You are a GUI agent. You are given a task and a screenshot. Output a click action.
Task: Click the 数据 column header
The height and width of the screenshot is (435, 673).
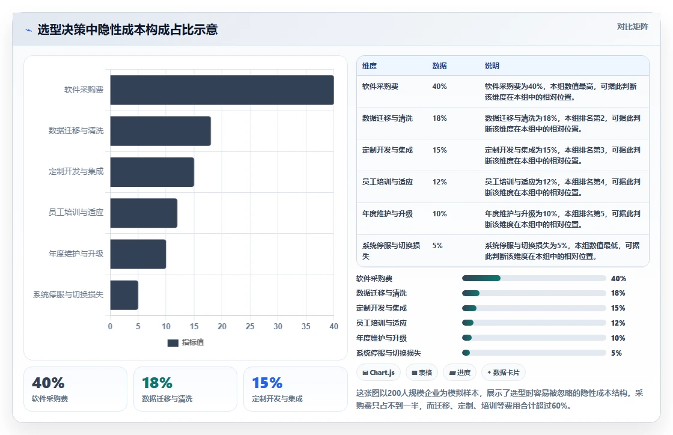439,65
